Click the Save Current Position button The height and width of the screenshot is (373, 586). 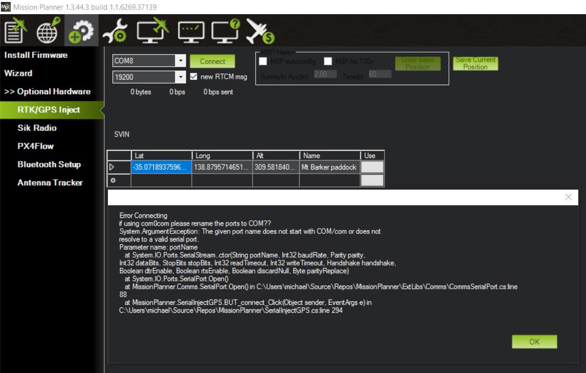click(x=476, y=64)
